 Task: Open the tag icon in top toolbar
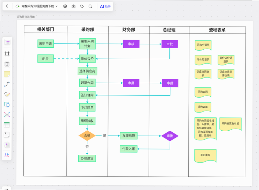(82, 6)
